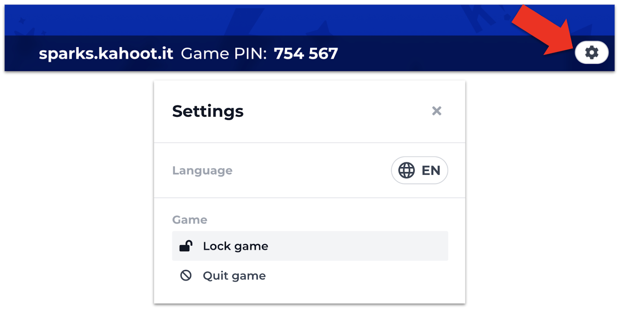620x309 pixels.
Task: Select Quit game from the Game menu
Action: click(234, 276)
